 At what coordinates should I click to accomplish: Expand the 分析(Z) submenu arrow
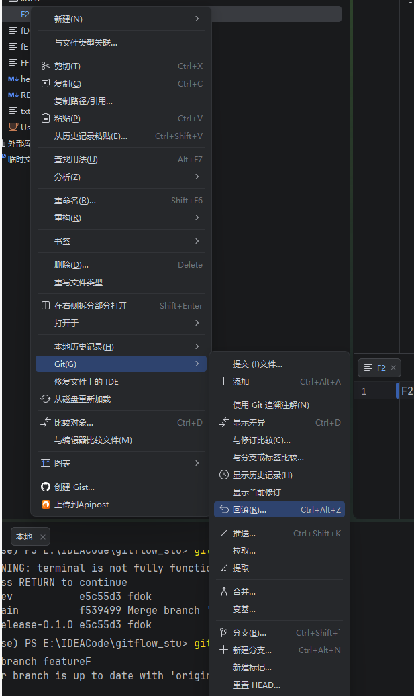pyautogui.click(x=197, y=177)
